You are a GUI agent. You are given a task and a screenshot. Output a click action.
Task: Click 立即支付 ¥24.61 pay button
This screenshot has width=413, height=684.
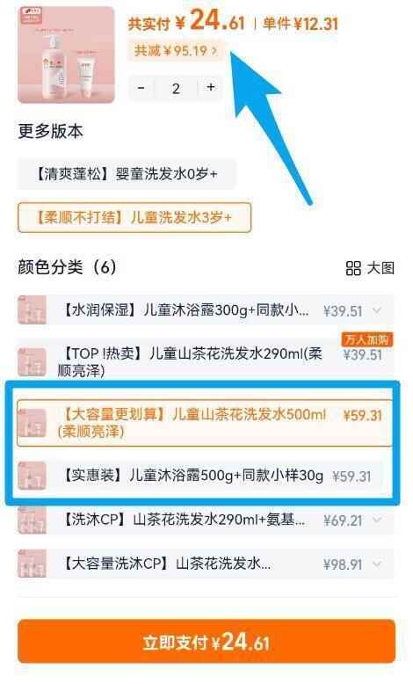[206, 642]
